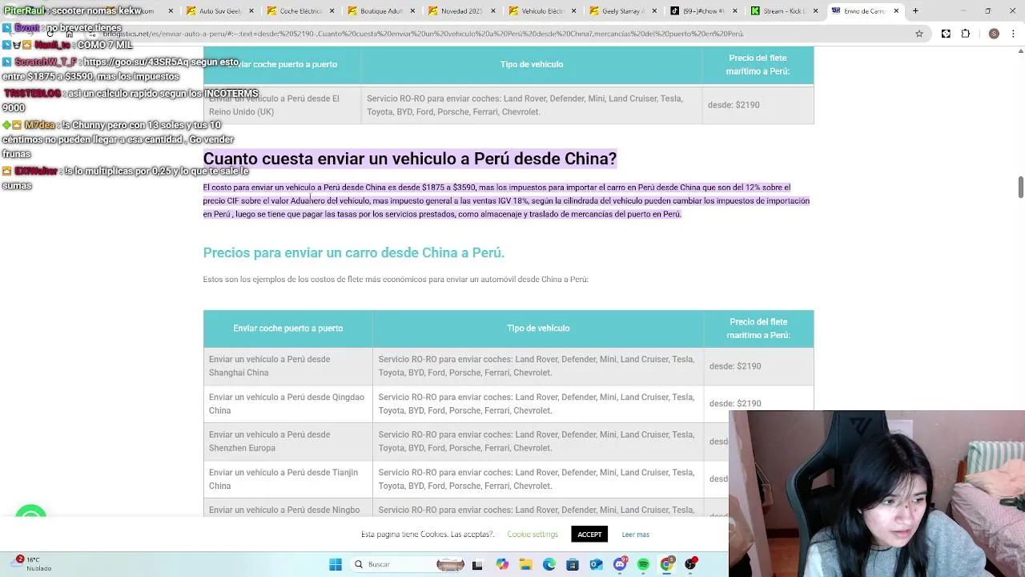Click 'Enviar coche puerto a puerto' header of China table
The height and width of the screenshot is (577, 1025).
point(288,329)
